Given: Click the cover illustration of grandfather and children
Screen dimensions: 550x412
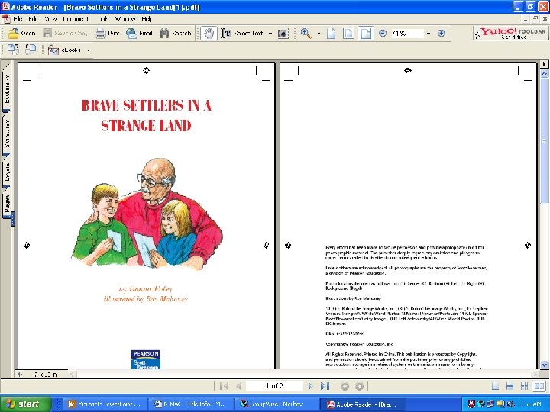Looking at the screenshot, I should coord(147,214).
